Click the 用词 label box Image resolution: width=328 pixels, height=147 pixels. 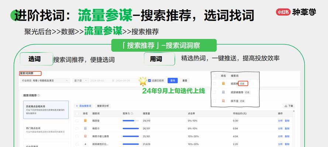pos(159,59)
